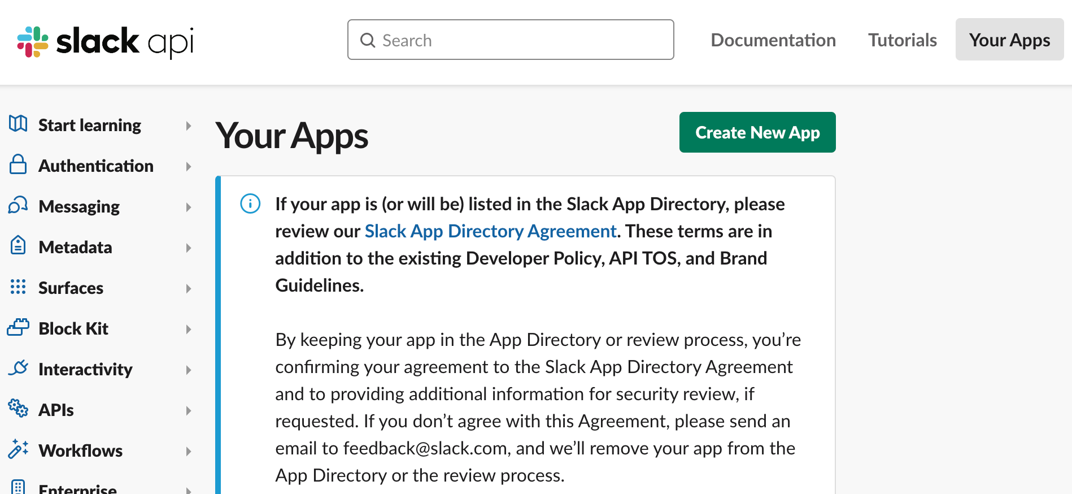The image size is (1072, 494).
Task: Click the Enterprise building icon
Action: click(18, 487)
